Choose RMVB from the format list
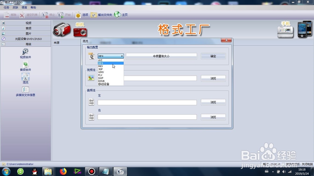This screenshot has height=176, width=314. (x=111, y=81)
